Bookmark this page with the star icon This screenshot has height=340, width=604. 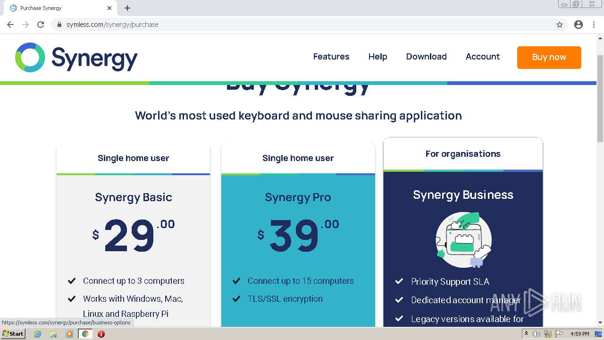[x=560, y=25]
